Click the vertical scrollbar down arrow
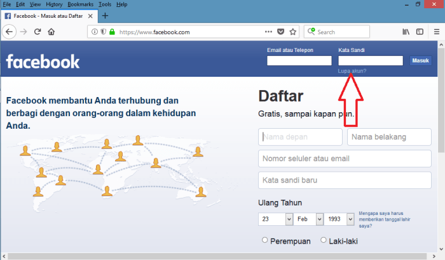 point(441,249)
